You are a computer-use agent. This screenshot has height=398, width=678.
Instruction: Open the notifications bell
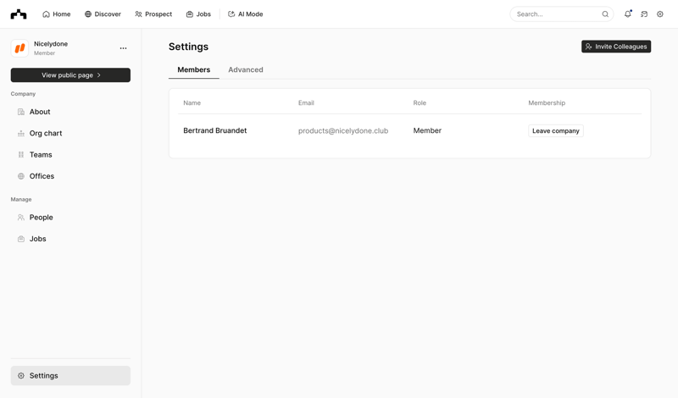tap(628, 14)
